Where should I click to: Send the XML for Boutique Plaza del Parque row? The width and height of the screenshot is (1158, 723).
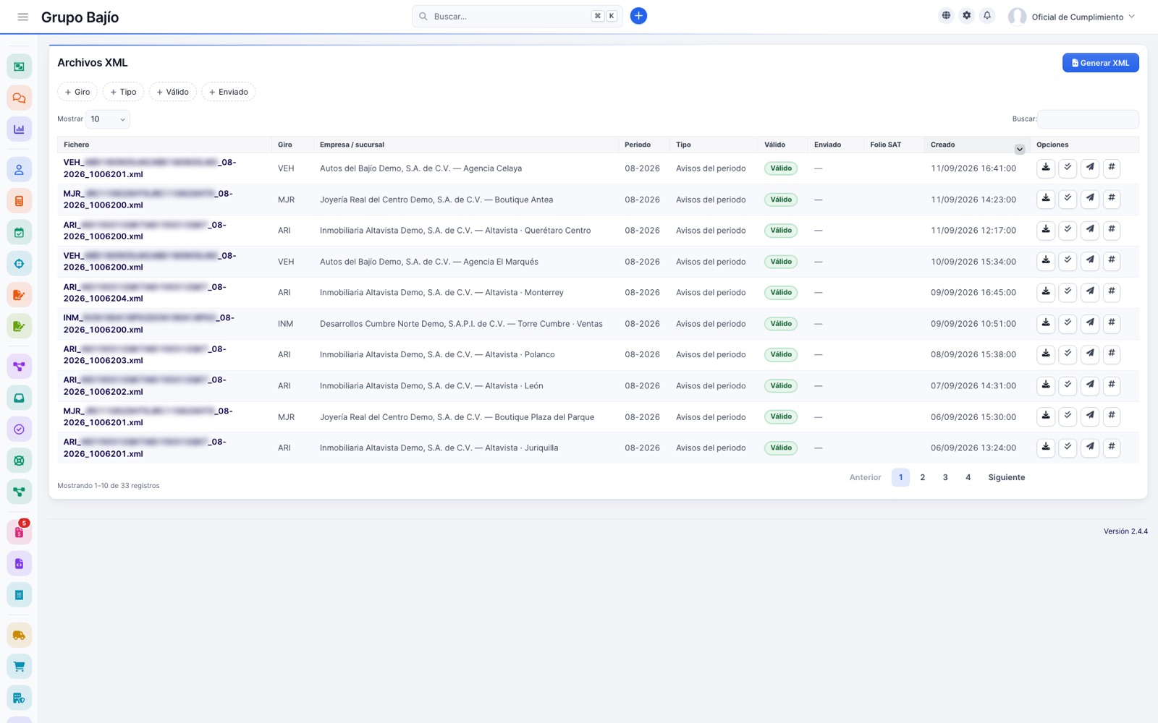[x=1090, y=416]
